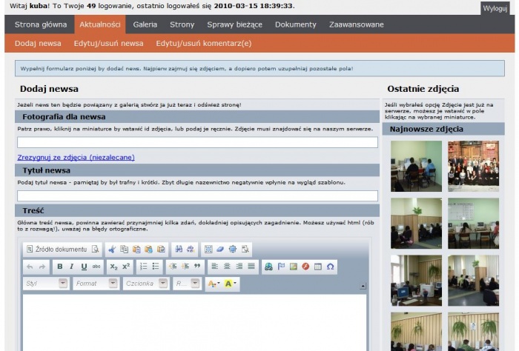Toggle superscript formatting
519x351 pixels.
pos(126,267)
